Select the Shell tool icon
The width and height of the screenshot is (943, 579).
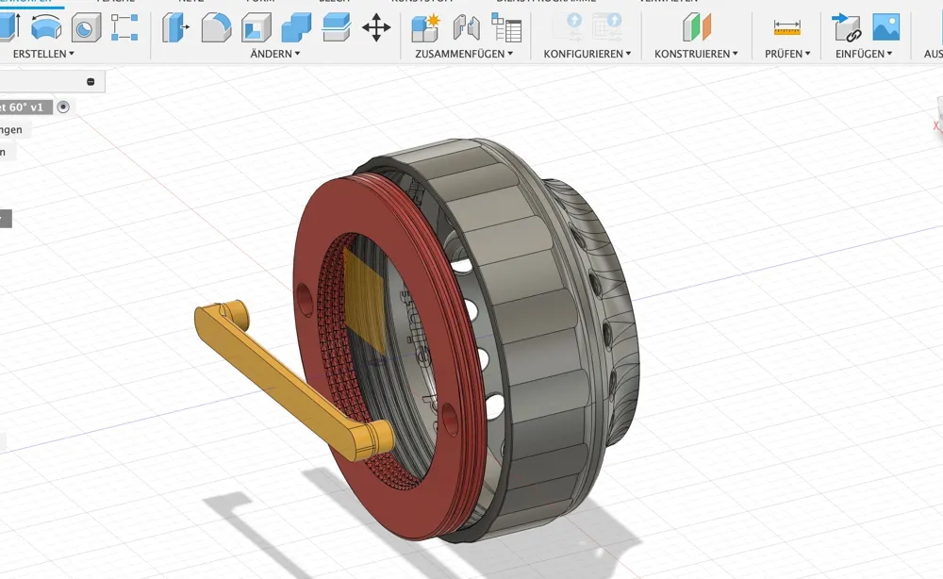pos(256,27)
